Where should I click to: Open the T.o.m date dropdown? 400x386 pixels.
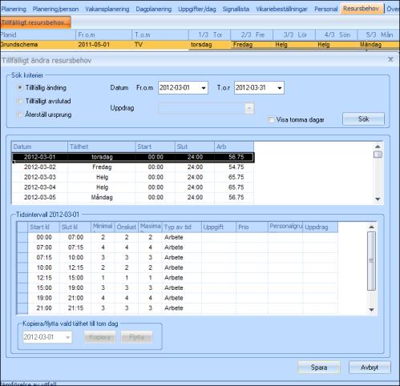(x=280, y=88)
